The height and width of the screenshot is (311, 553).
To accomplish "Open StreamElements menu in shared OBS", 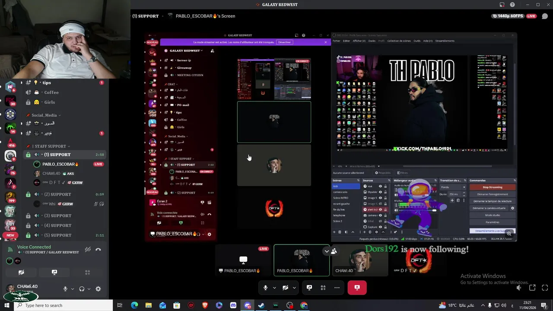I will [x=445, y=41].
